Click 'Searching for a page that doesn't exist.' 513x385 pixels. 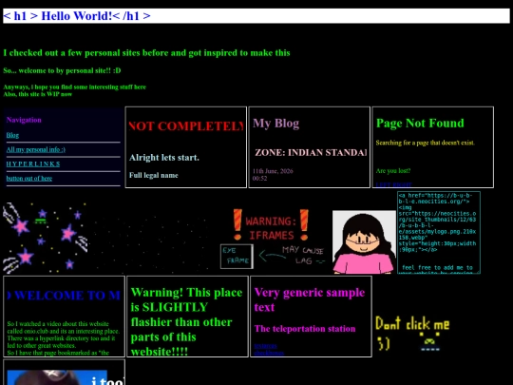(x=425, y=143)
